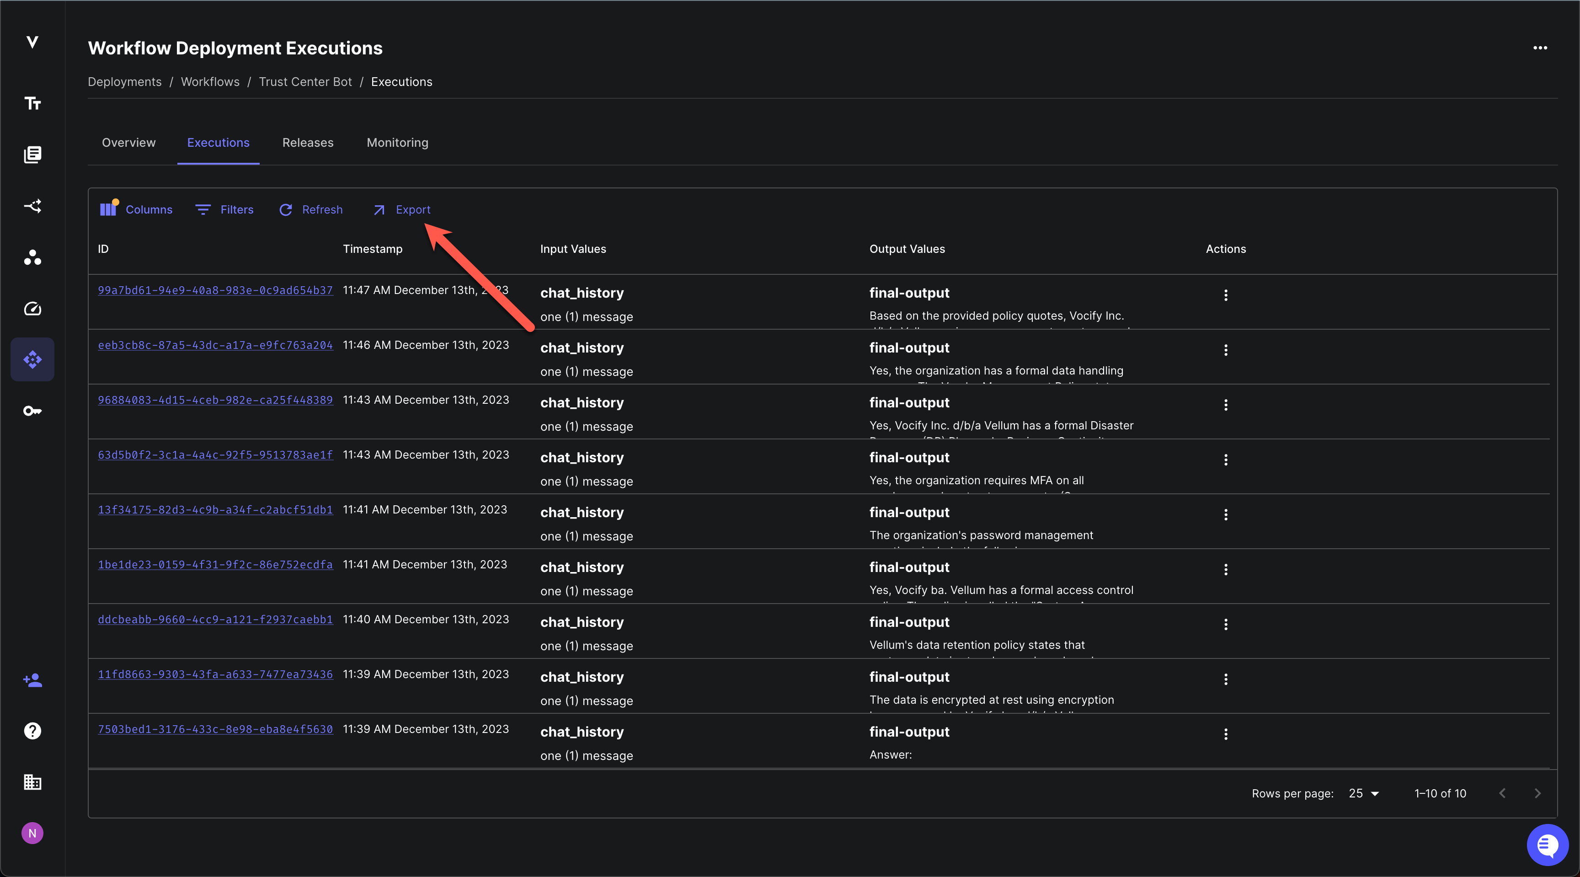The width and height of the screenshot is (1580, 877).
Task: Open the documents library sidebar icon
Action: tap(32, 155)
